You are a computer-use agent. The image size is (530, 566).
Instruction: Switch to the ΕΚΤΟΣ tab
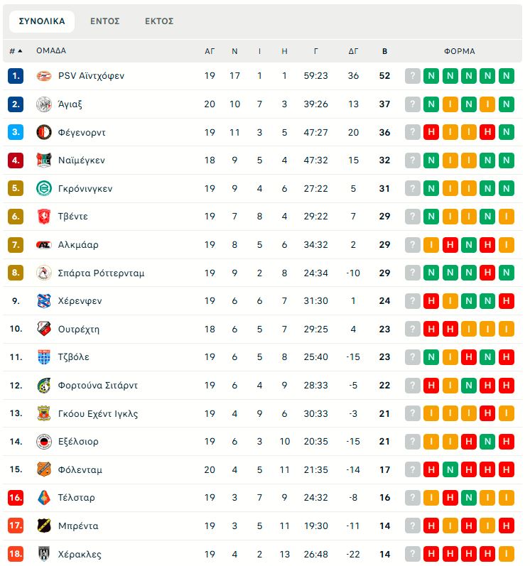pyautogui.click(x=159, y=21)
